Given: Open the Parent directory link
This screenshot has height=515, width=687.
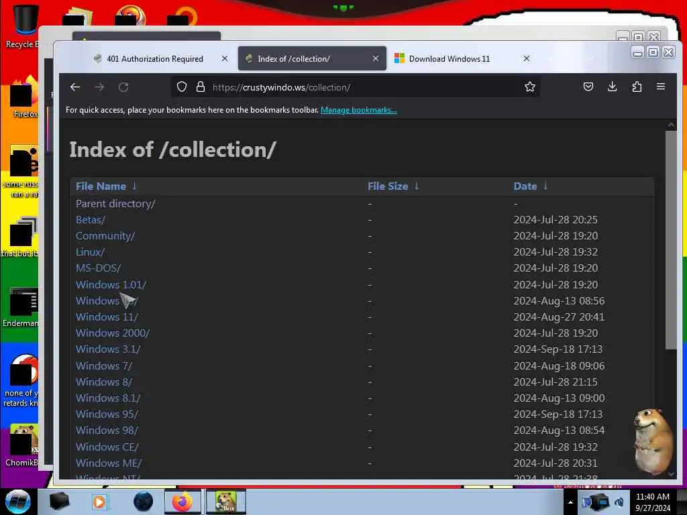Looking at the screenshot, I should coord(115,204).
